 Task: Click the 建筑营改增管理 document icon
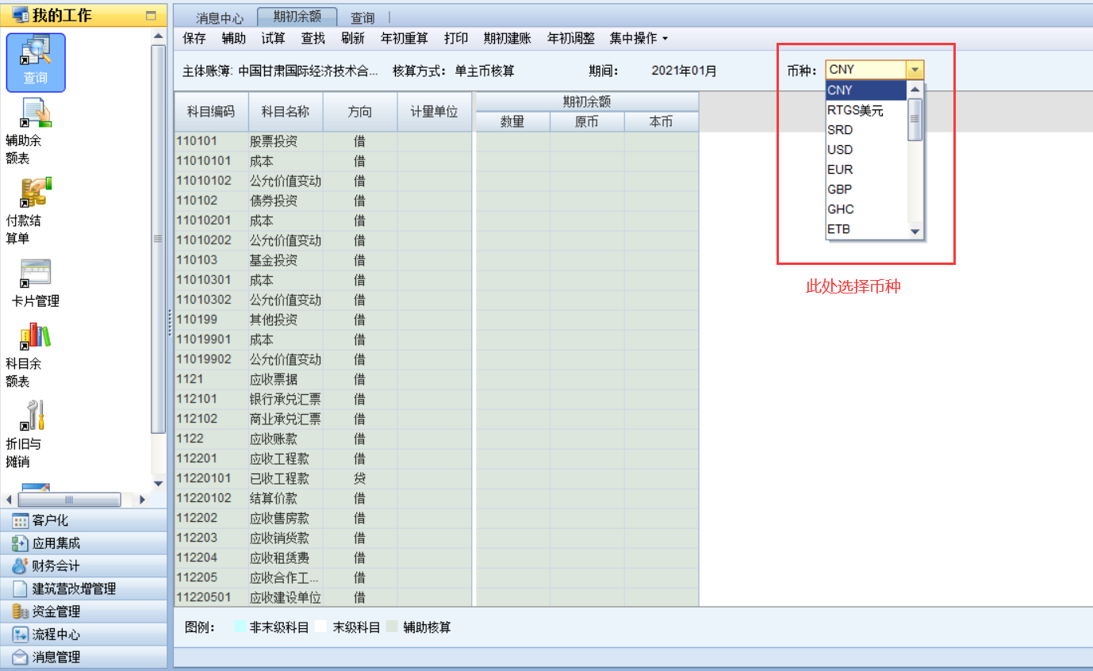[21, 589]
